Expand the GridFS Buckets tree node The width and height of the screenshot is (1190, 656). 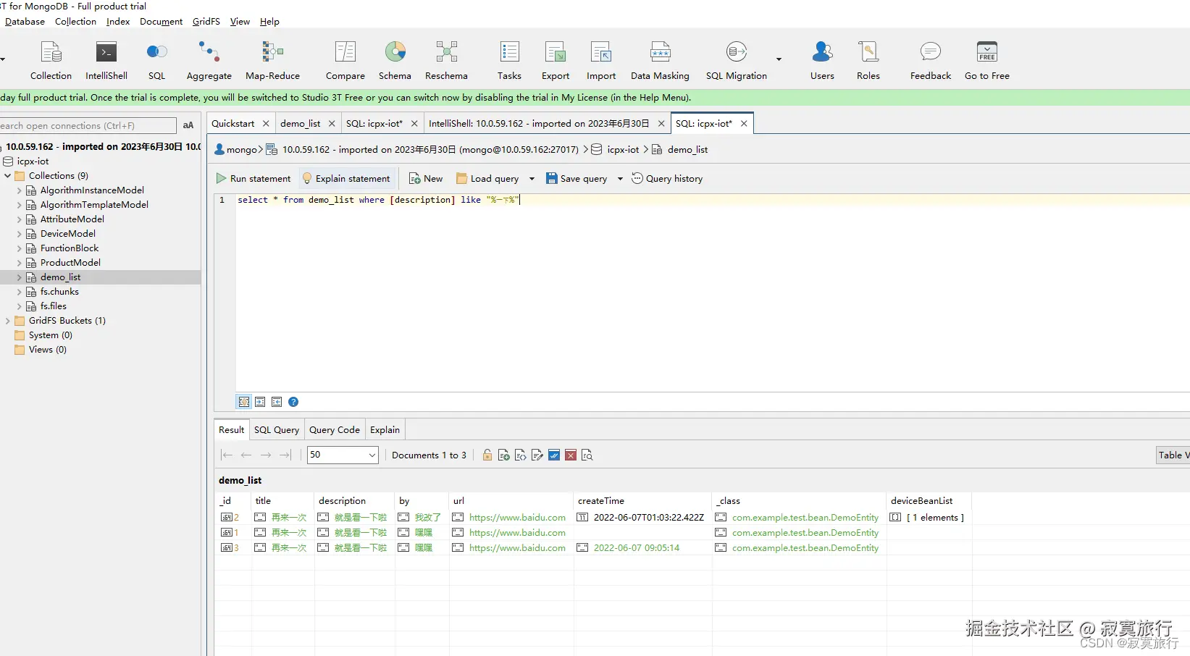tap(8, 321)
